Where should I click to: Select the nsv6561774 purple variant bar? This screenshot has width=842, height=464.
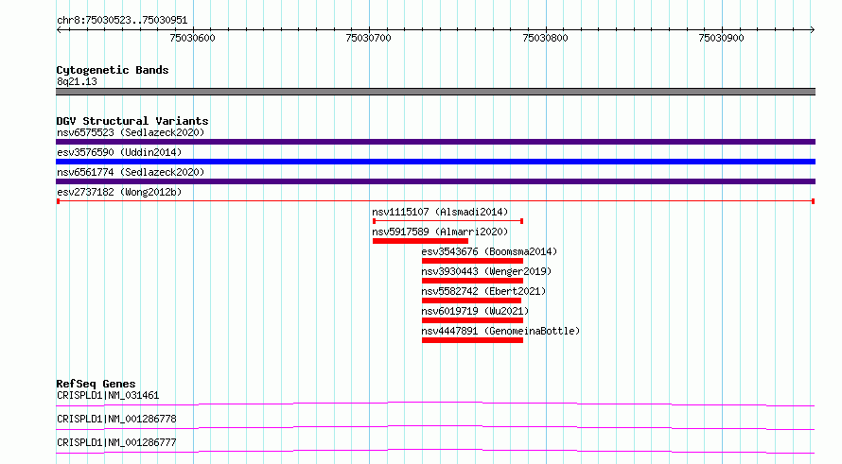coord(435,181)
